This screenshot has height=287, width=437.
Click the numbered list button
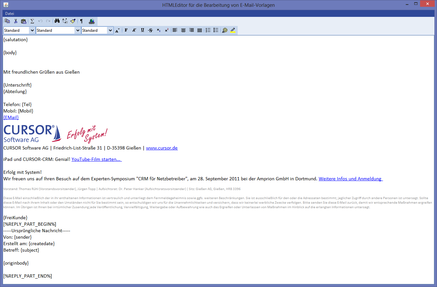(x=208, y=30)
